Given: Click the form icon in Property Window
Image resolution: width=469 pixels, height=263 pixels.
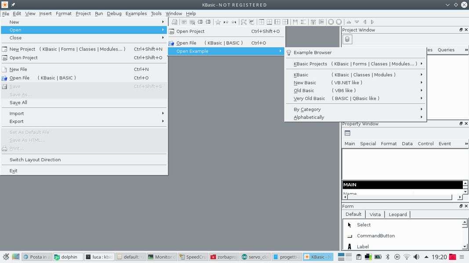Looking at the screenshot, I should pos(347,133).
